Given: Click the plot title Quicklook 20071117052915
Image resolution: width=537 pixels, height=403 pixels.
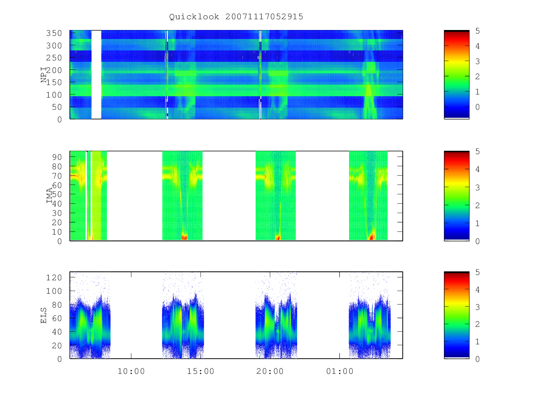Looking at the screenshot, I should point(236,17).
